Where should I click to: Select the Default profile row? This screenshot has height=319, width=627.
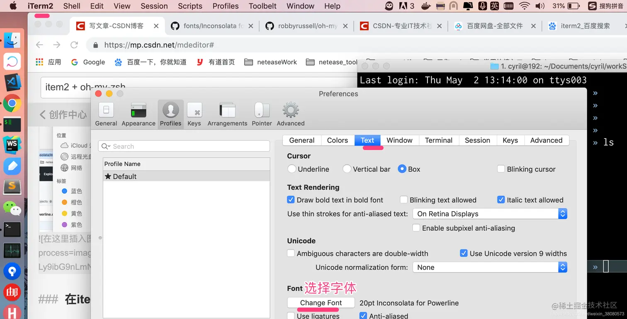point(187,176)
